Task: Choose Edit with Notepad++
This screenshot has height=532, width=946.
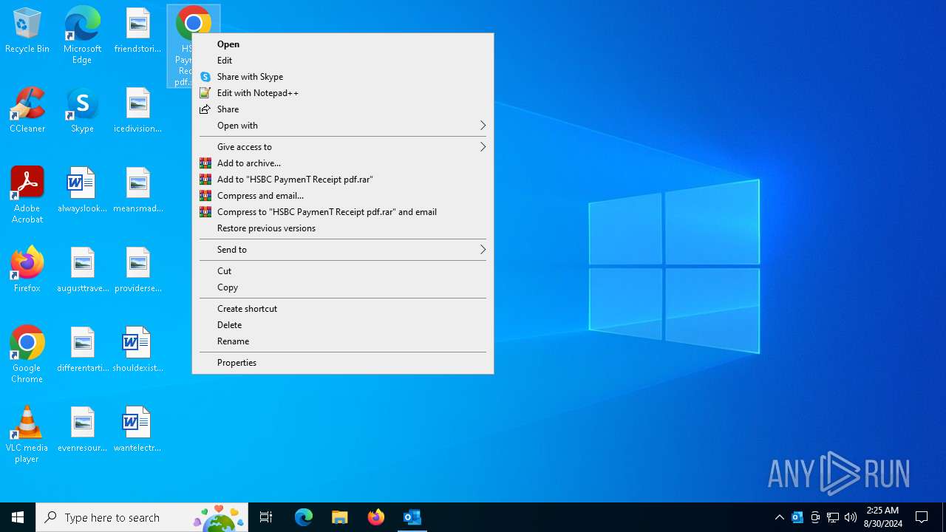Action: (343, 93)
